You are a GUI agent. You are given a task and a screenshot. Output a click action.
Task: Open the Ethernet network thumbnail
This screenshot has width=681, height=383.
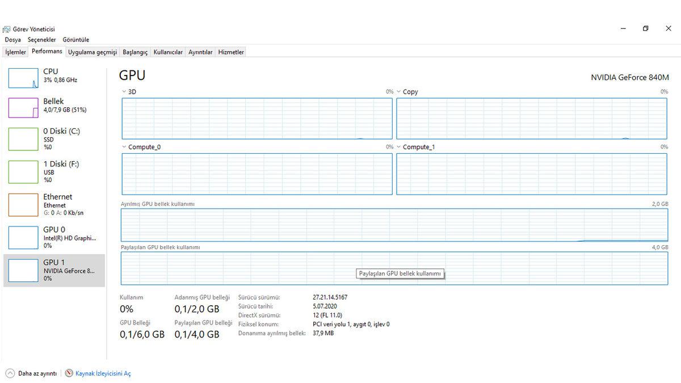23,205
